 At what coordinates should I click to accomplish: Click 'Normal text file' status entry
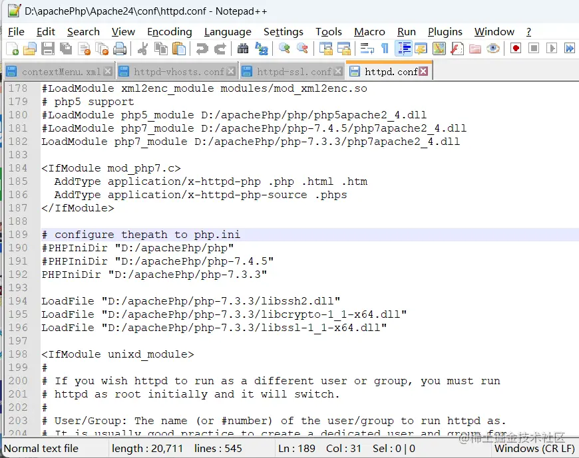[41, 449]
